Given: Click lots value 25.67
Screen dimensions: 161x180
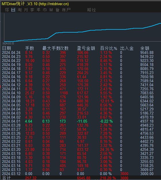Looking at the screenshot, I should [x=30, y=93].
